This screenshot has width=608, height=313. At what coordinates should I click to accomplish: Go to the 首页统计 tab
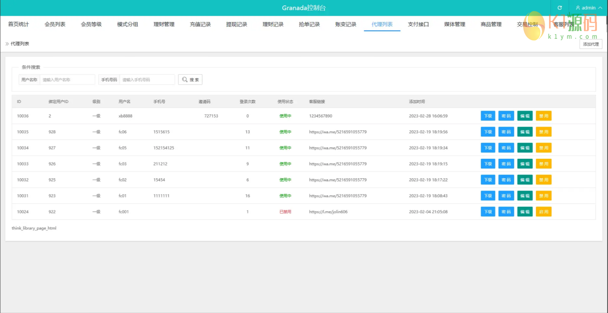pos(18,24)
